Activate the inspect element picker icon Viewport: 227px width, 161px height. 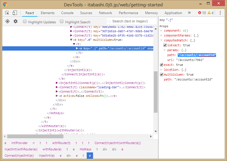tap(7, 13)
